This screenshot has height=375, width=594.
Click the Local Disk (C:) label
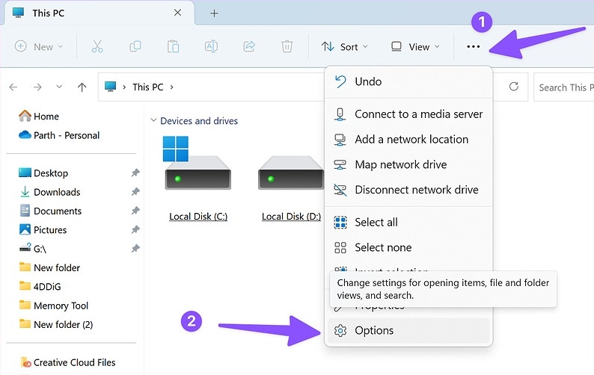pyautogui.click(x=198, y=217)
